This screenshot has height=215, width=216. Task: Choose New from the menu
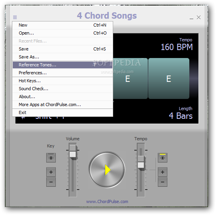(63, 25)
